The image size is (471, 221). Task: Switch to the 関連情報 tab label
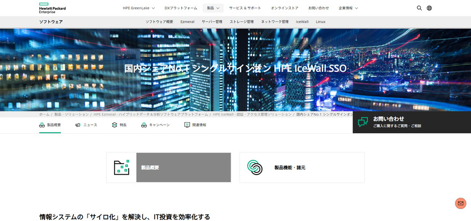tap(199, 125)
